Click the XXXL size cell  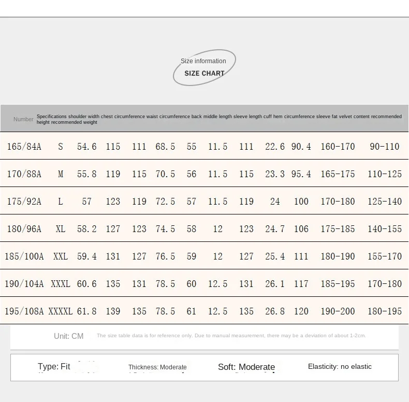pos(61,284)
